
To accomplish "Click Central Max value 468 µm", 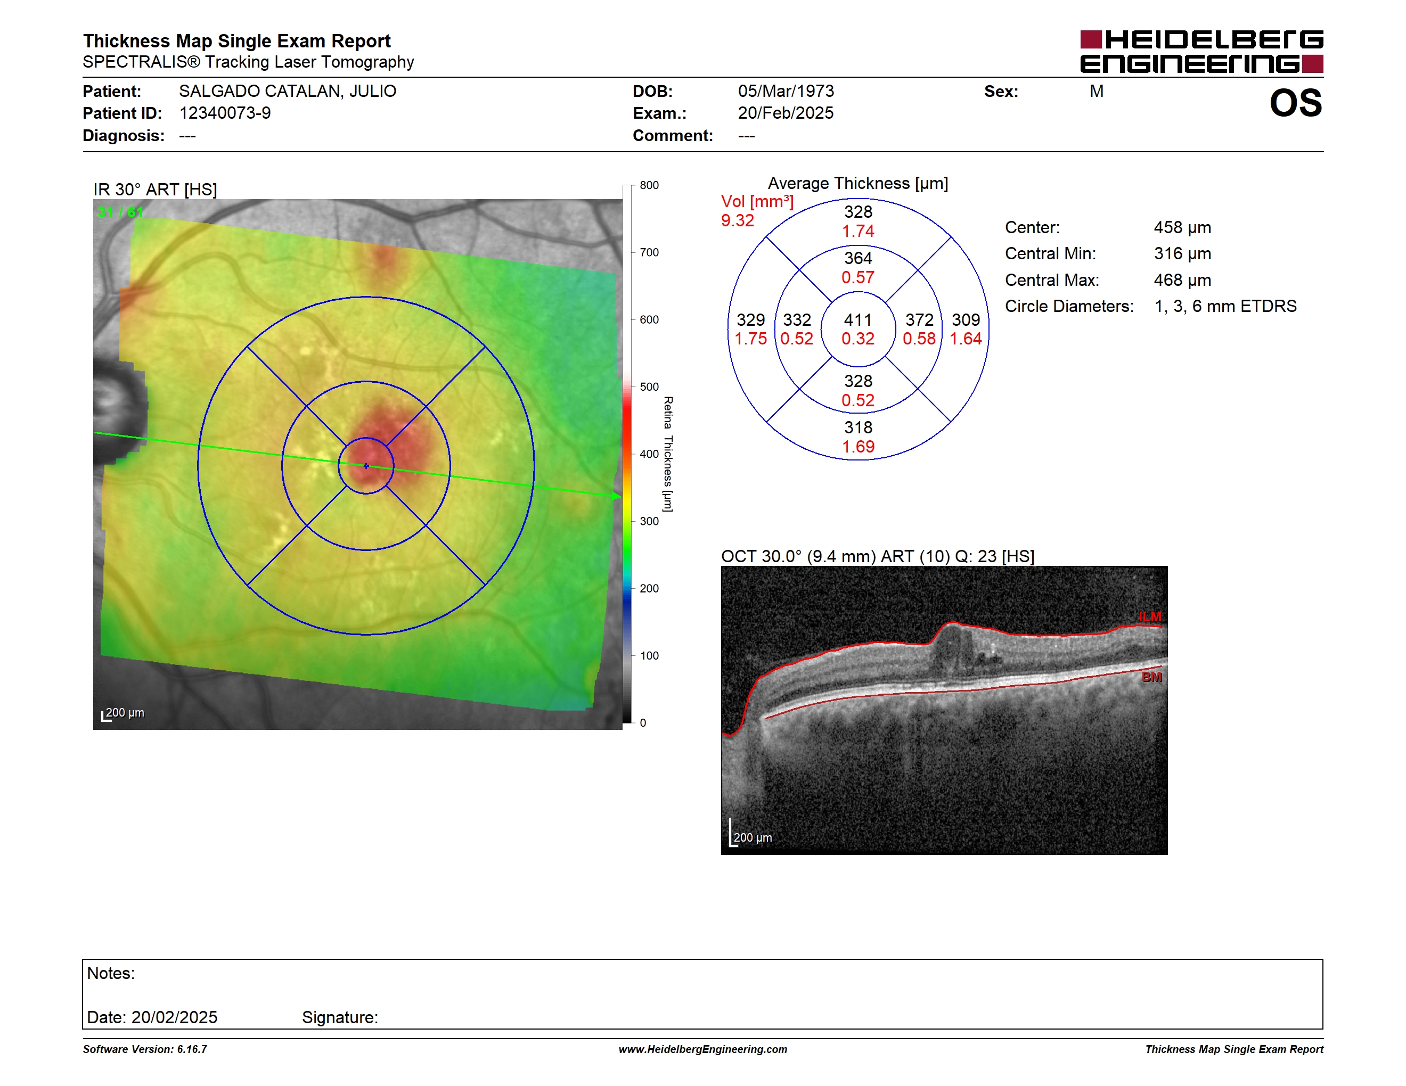I will [1182, 281].
